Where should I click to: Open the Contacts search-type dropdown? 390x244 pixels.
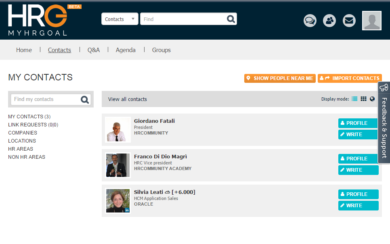120,19
